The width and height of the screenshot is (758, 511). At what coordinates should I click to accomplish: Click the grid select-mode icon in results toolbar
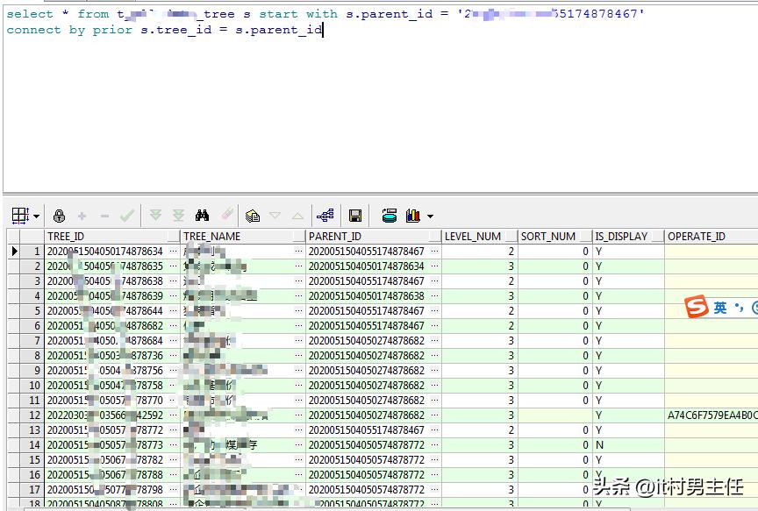pyautogui.click(x=20, y=216)
